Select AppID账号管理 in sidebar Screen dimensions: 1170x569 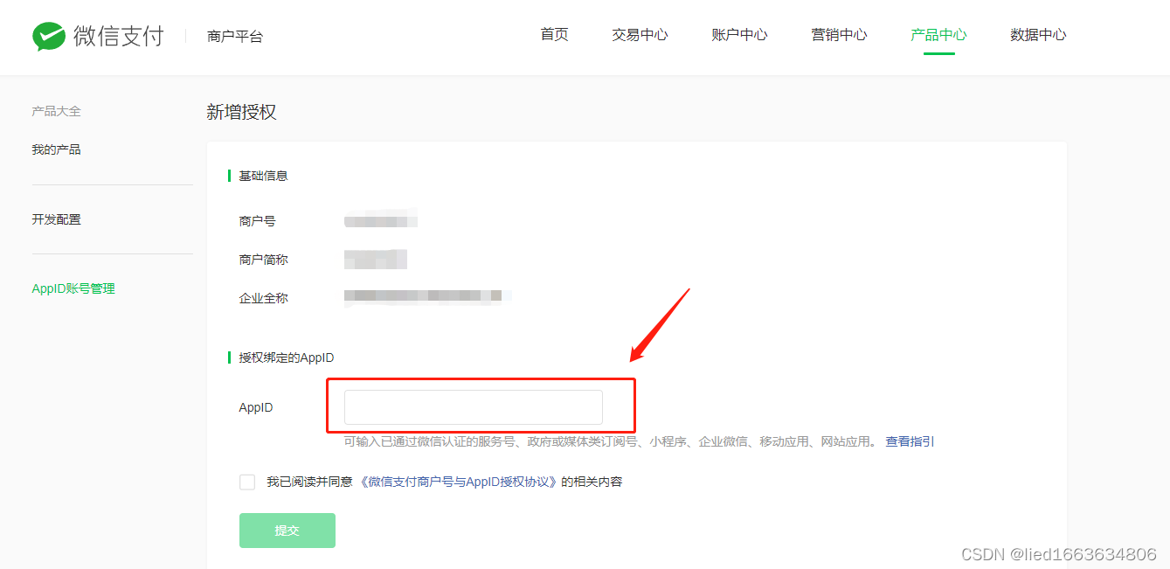tap(73, 288)
